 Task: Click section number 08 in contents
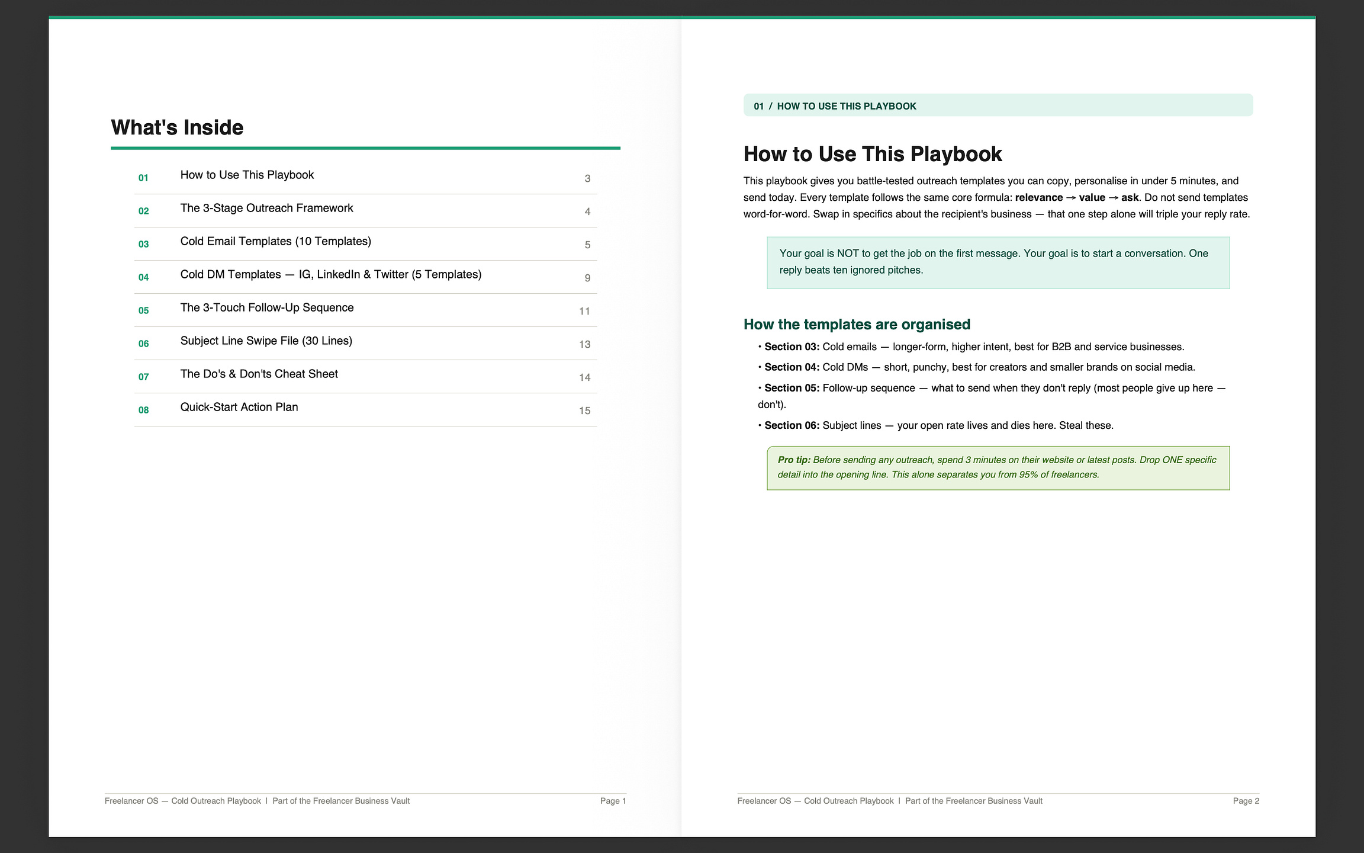point(143,410)
